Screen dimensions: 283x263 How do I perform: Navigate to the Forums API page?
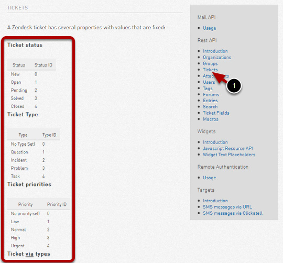211,94
